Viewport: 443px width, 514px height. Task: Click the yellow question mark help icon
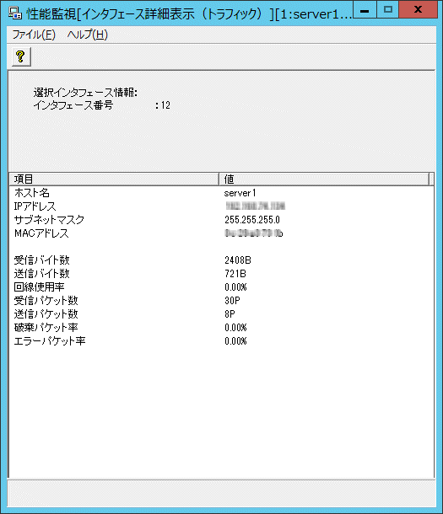[21, 56]
